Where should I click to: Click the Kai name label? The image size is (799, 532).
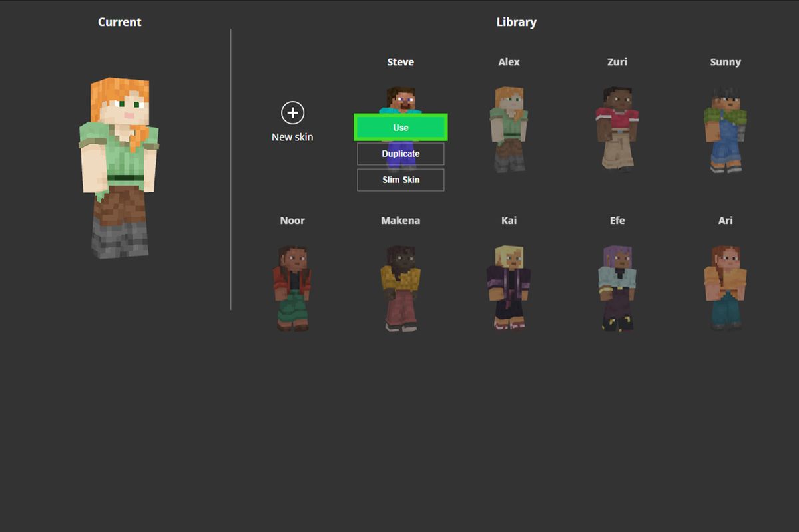[x=509, y=220]
